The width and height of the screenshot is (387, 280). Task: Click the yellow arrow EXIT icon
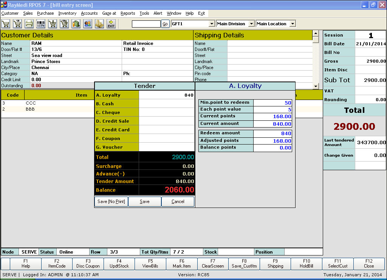tap(111, 24)
